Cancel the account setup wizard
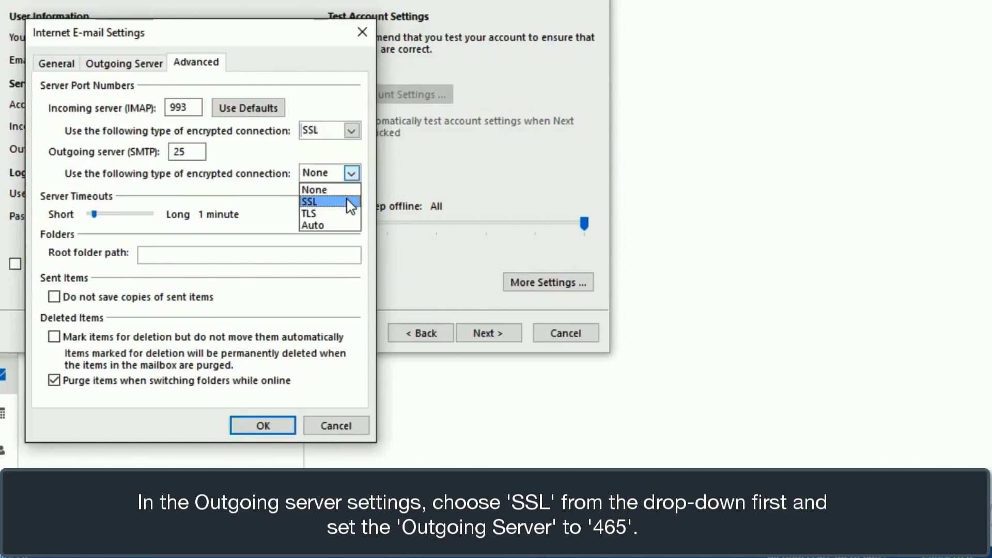This screenshot has width=992, height=558. (x=566, y=333)
